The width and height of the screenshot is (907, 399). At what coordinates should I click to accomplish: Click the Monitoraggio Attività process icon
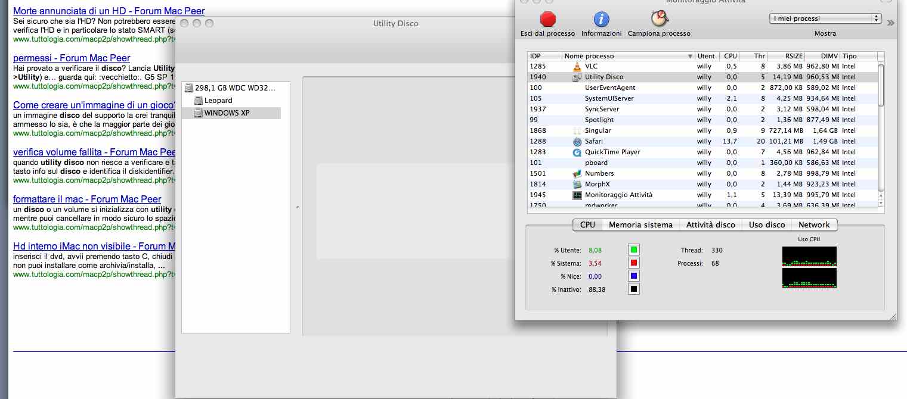[577, 195]
